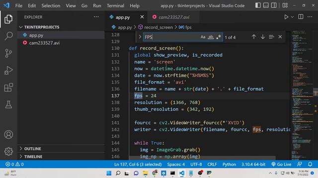The width and height of the screenshot is (318, 178).
Task: Open Explorer Views and More Actions ellipsis
Action: tap(96, 17)
